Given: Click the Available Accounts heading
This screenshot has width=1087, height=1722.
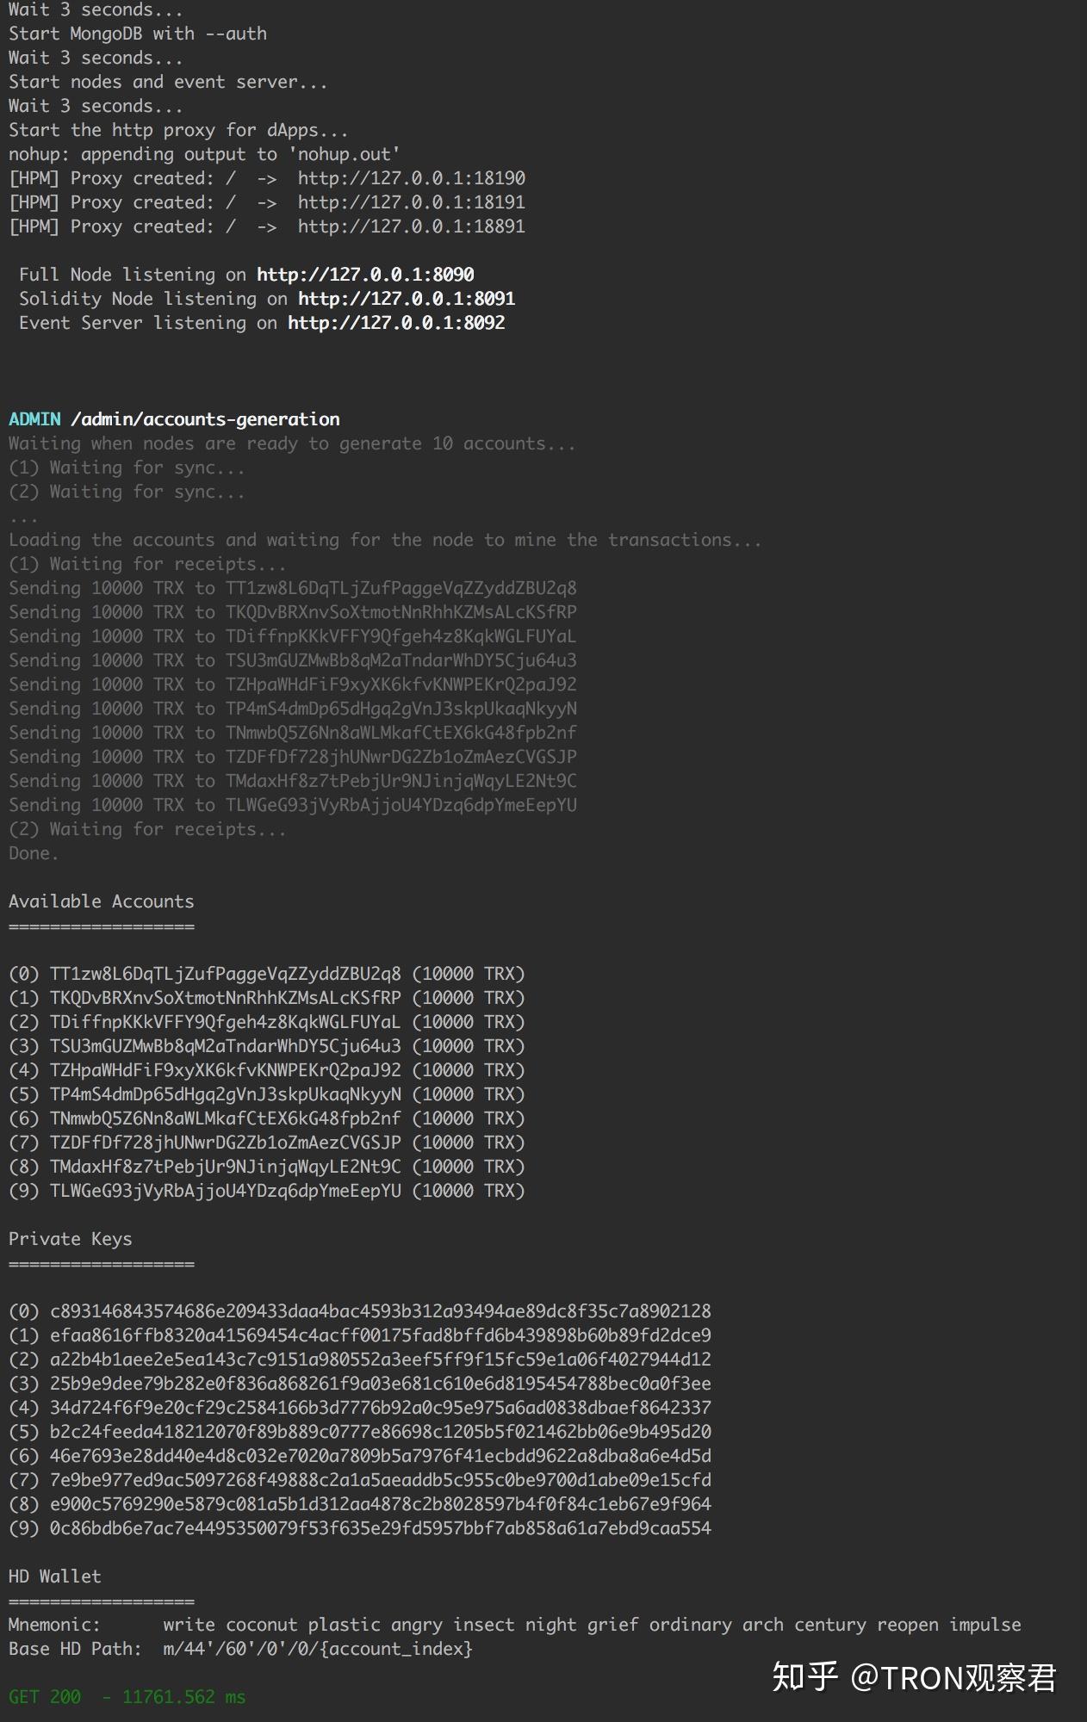Looking at the screenshot, I should tap(101, 901).
